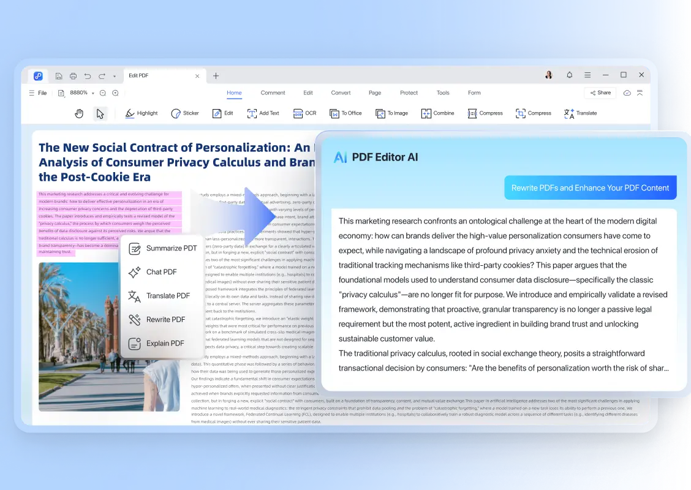This screenshot has height=490, width=691.
Task: Choose Explain PDF from AI menu
Action: (x=156, y=344)
